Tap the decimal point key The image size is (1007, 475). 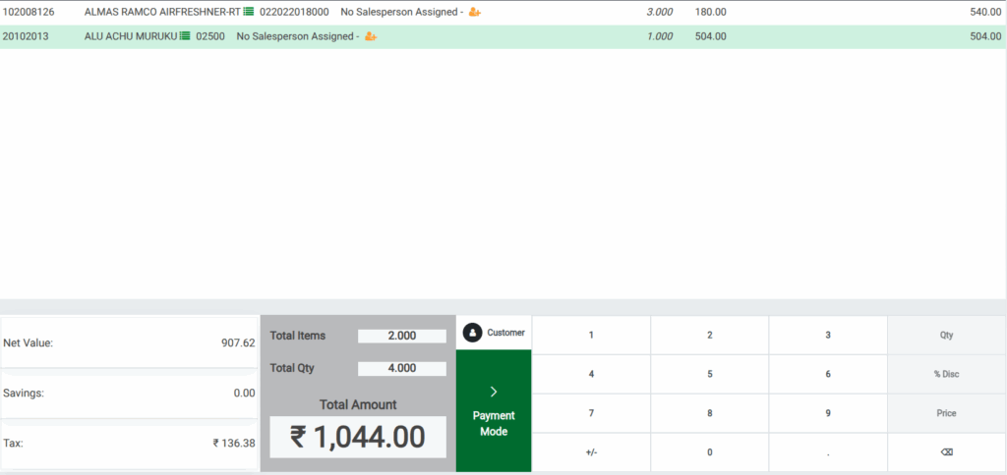coord(828,451)
